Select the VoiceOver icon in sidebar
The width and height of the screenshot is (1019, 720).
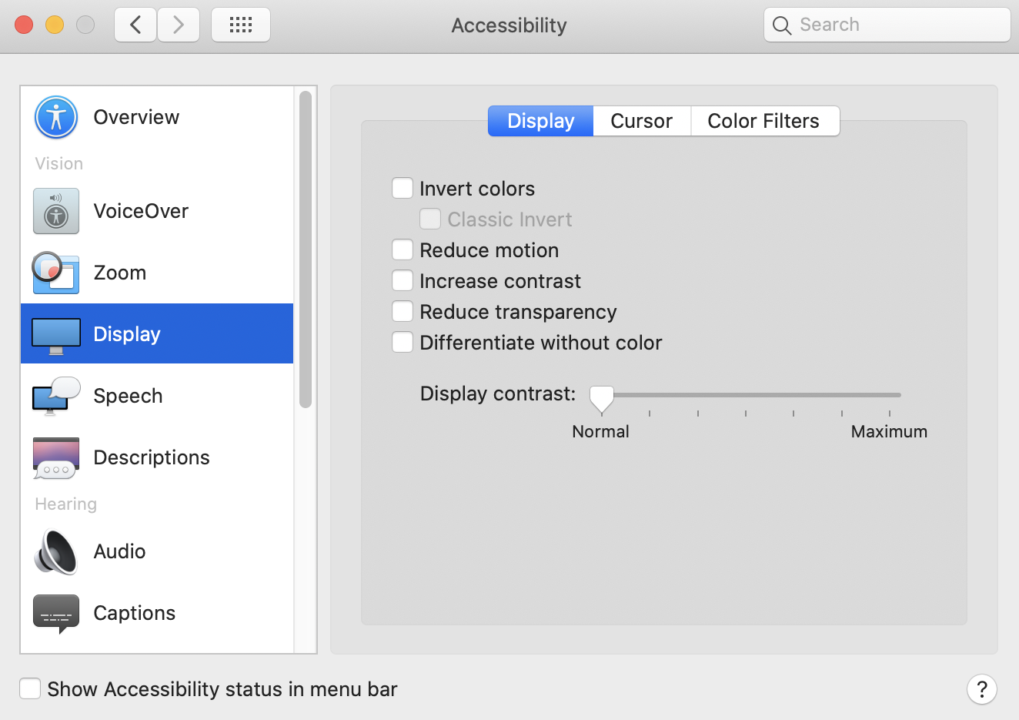56,211
